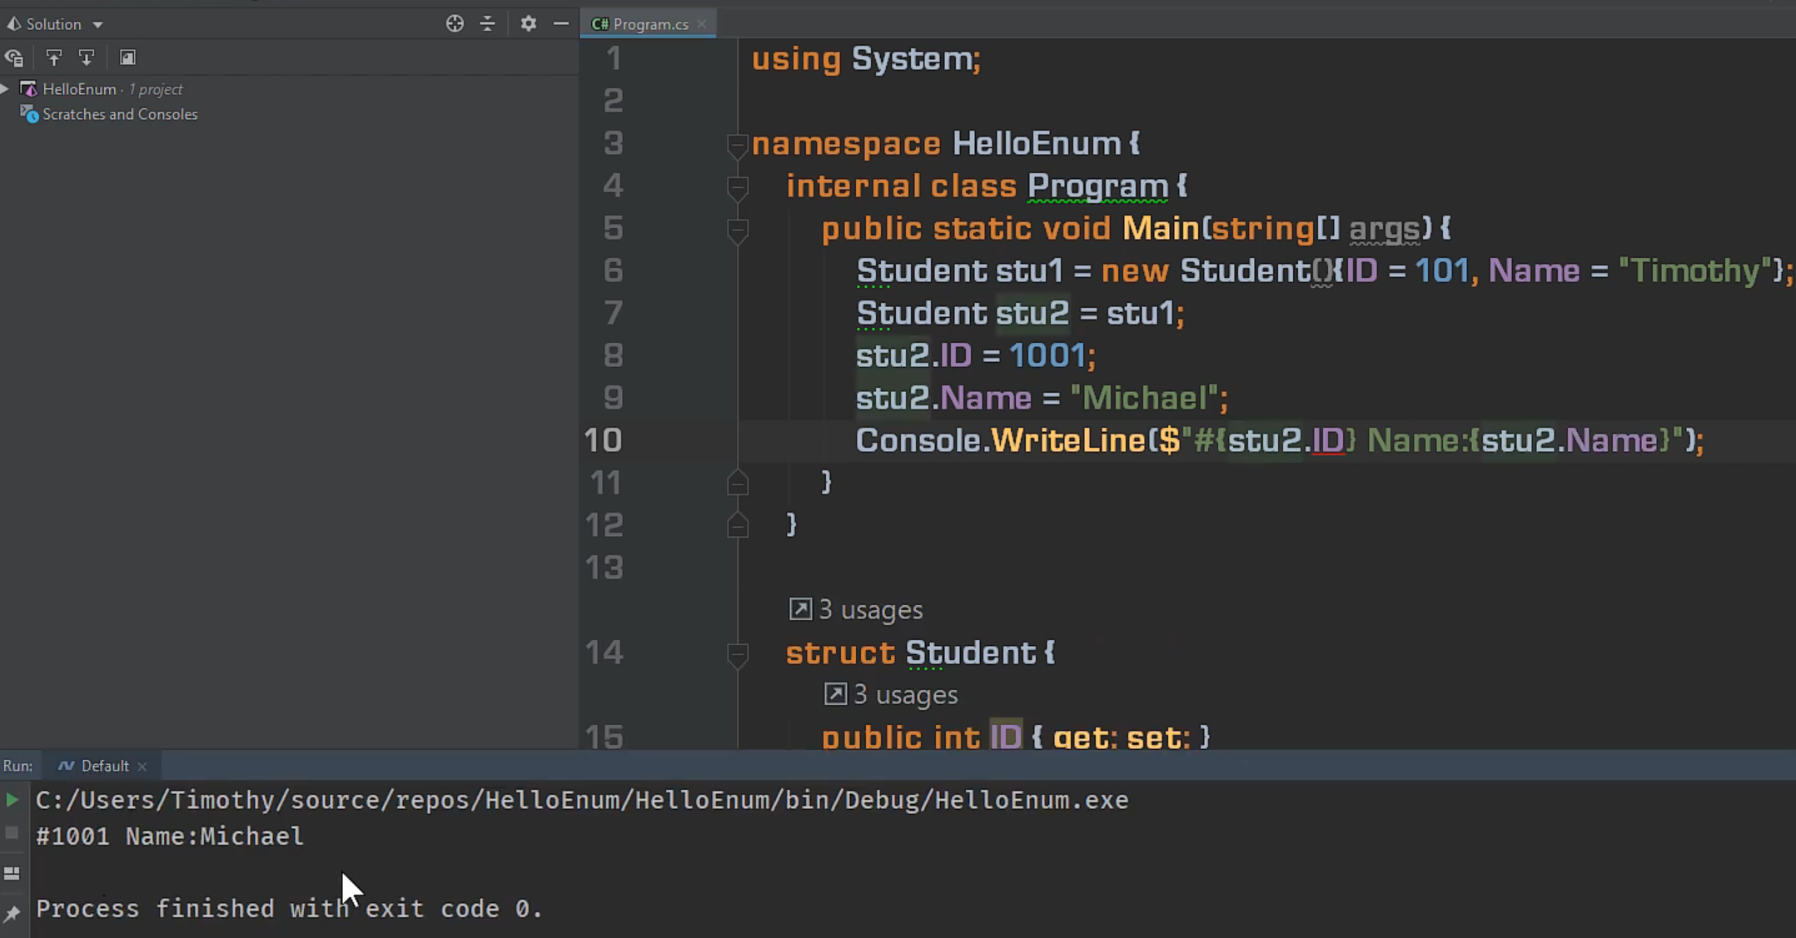
Task: Close the Default run tab
Action: point(142,767)
